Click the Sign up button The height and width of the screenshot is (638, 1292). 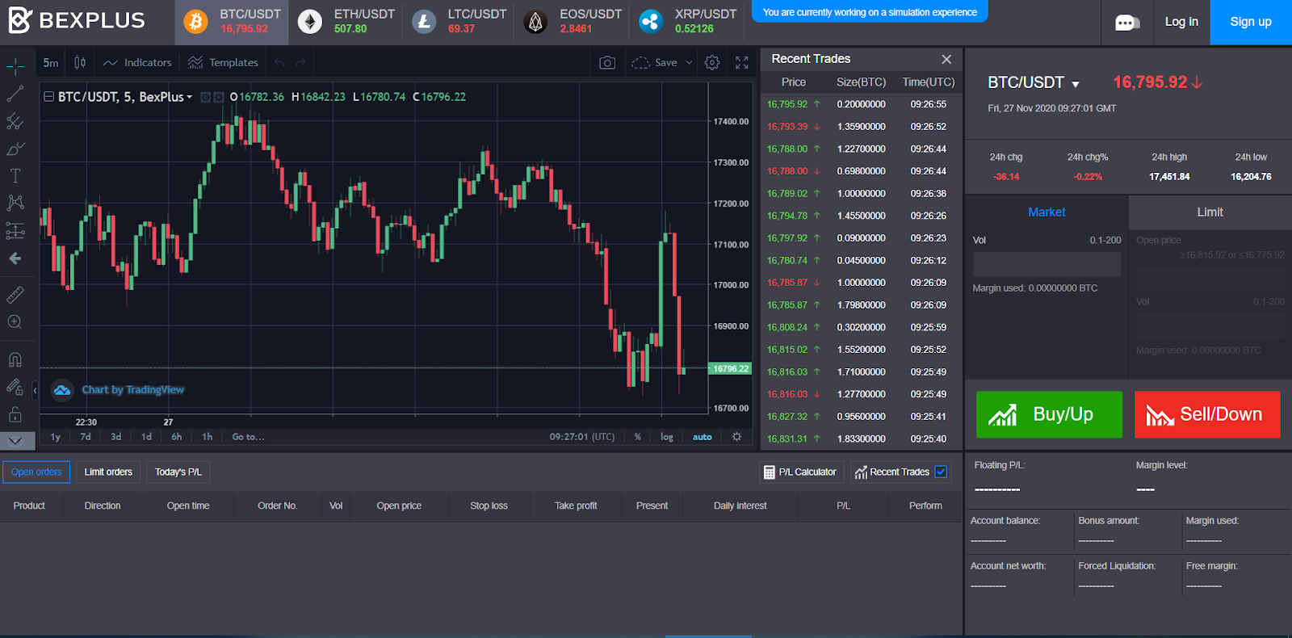tap(1251, 22)
